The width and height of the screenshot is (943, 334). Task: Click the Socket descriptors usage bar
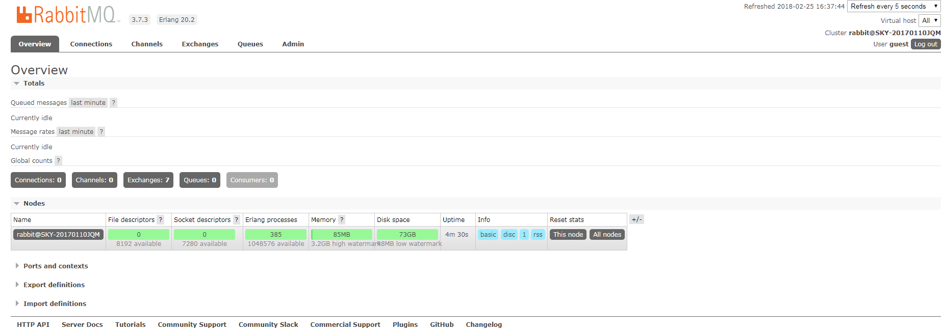(x=205, y=235)
